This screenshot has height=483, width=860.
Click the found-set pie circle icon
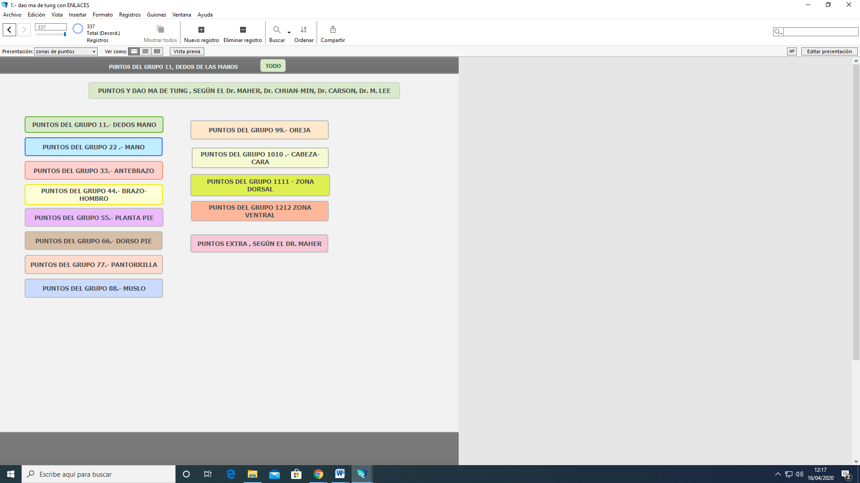click(x=78, y=29)
